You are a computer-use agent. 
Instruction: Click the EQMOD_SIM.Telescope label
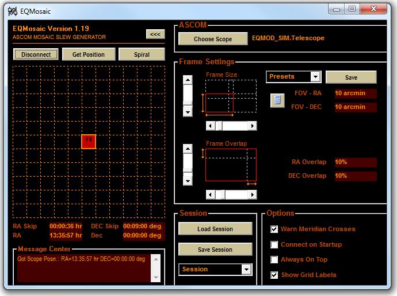coord(288,38)
